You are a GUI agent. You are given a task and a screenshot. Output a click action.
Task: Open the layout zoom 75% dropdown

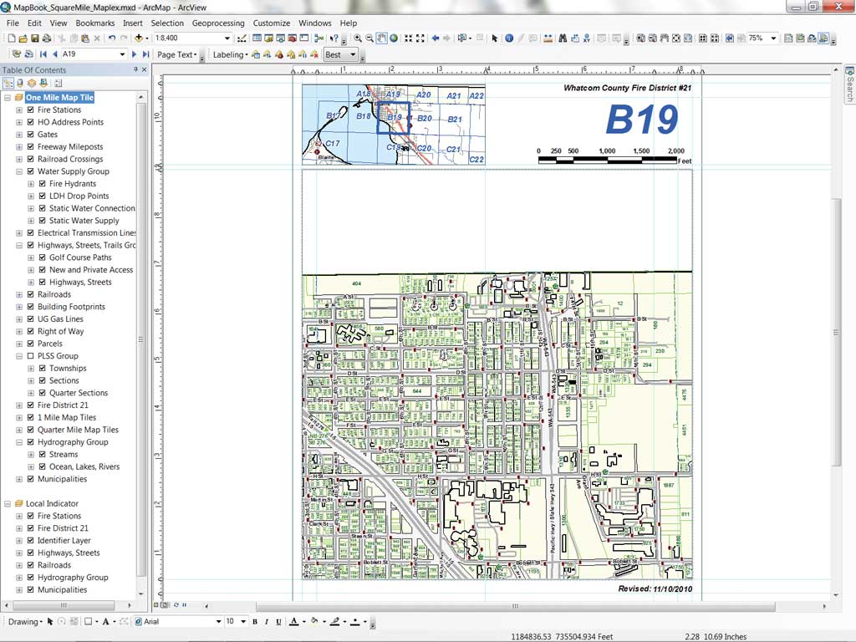(x=773, y=38)
